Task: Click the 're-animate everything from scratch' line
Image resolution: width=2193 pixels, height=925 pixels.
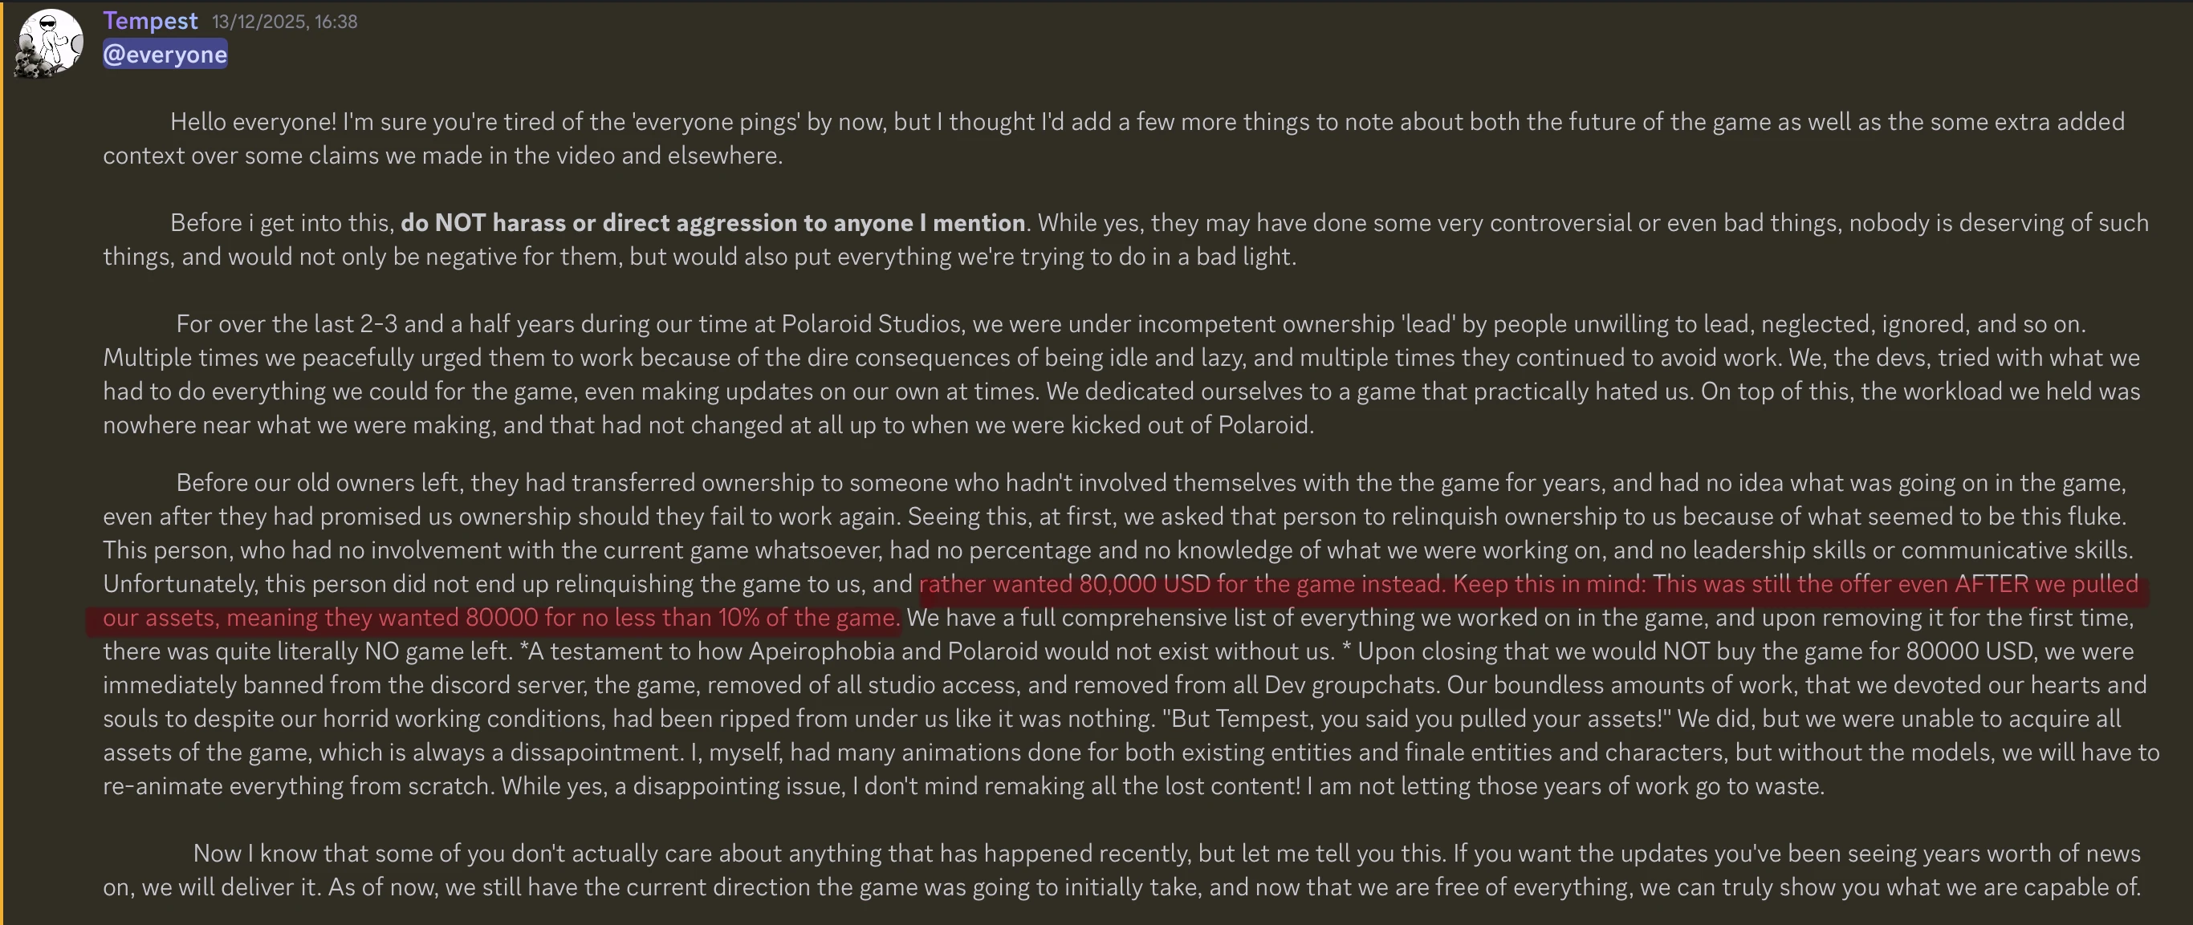Action: coord(297,786)
